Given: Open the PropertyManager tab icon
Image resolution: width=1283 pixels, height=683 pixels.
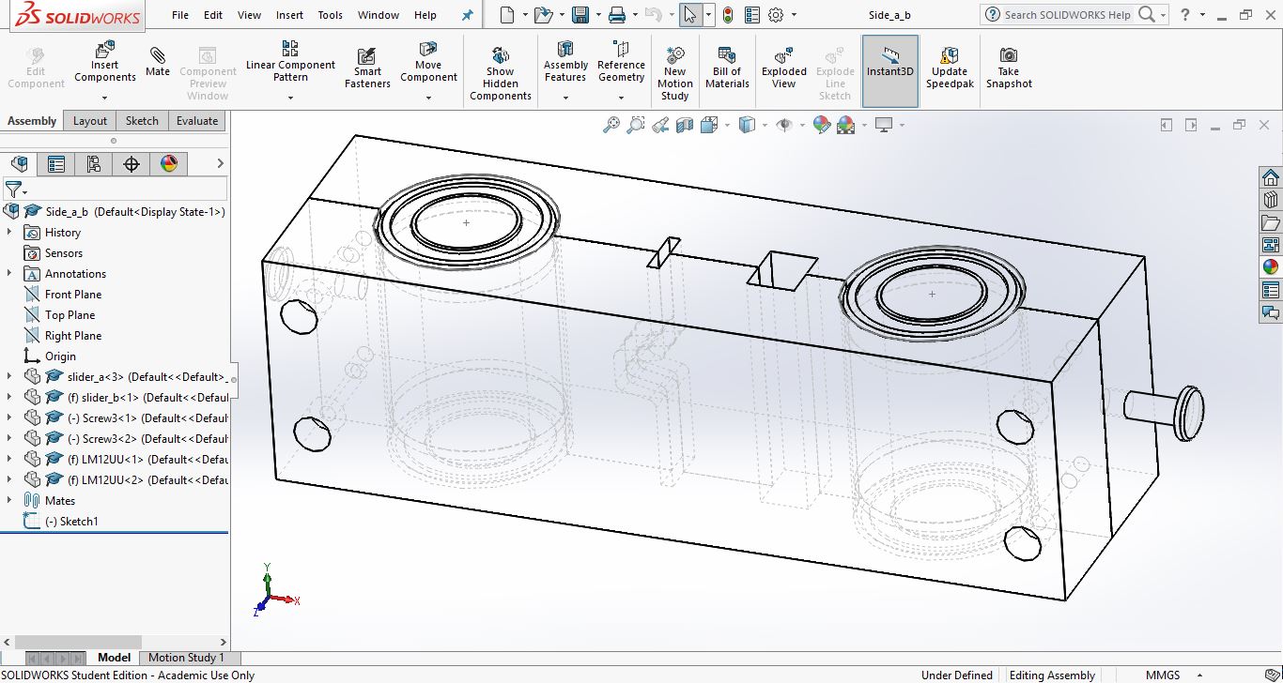Looking at the screenshot, I should click(x=56, y=164).
